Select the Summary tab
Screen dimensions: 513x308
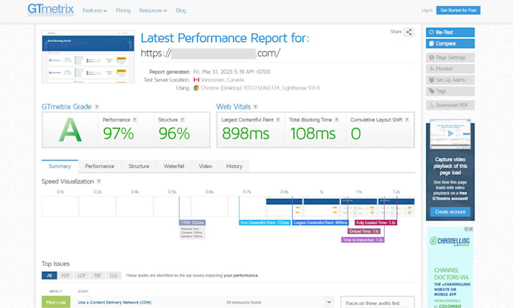tap(60, 166)
